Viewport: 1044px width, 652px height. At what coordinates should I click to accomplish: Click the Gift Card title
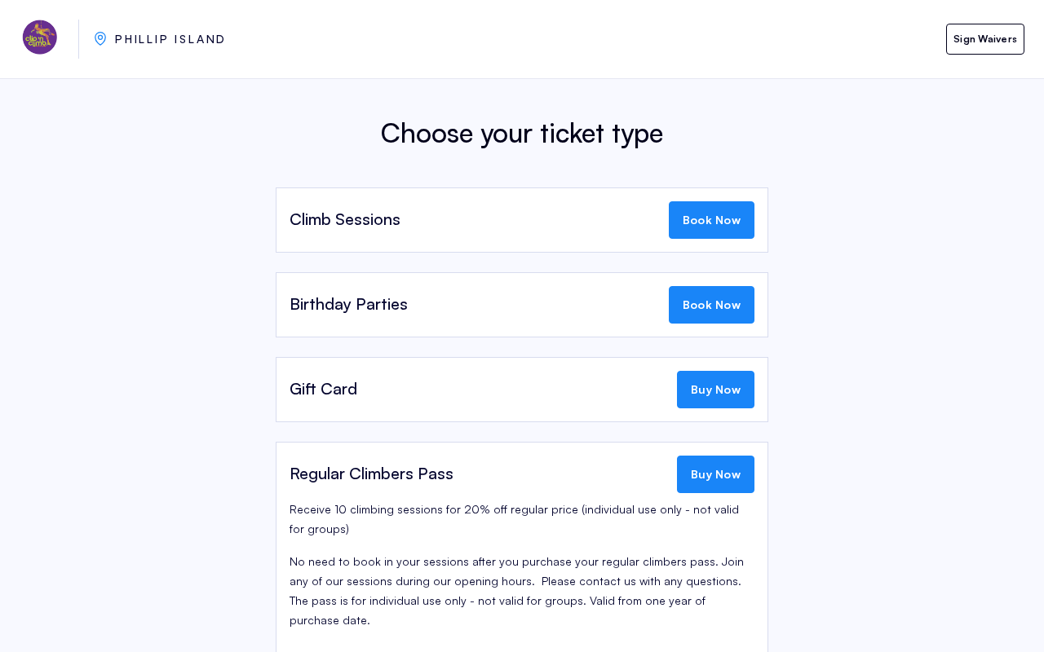pos(323,389)
